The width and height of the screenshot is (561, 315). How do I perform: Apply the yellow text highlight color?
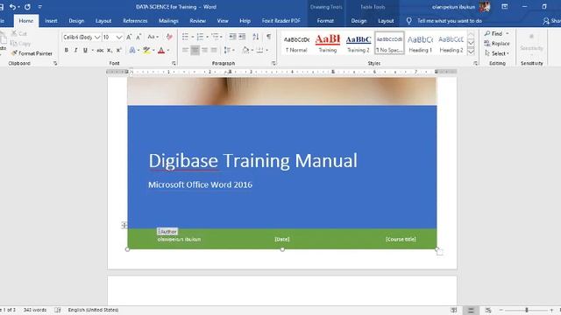[x=146, y=51]
